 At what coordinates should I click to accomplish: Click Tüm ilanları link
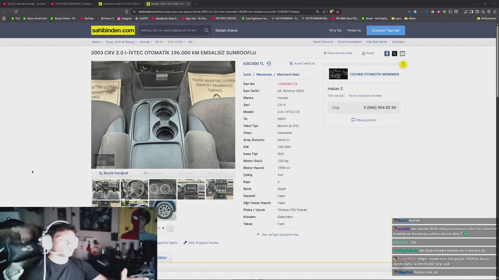pyautogui.click(x=336, y=96)
